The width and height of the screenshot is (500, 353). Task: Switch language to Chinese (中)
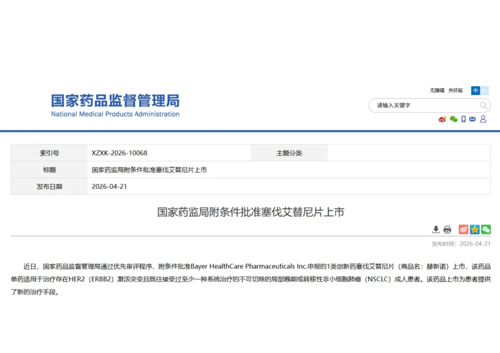pos(476,90)
